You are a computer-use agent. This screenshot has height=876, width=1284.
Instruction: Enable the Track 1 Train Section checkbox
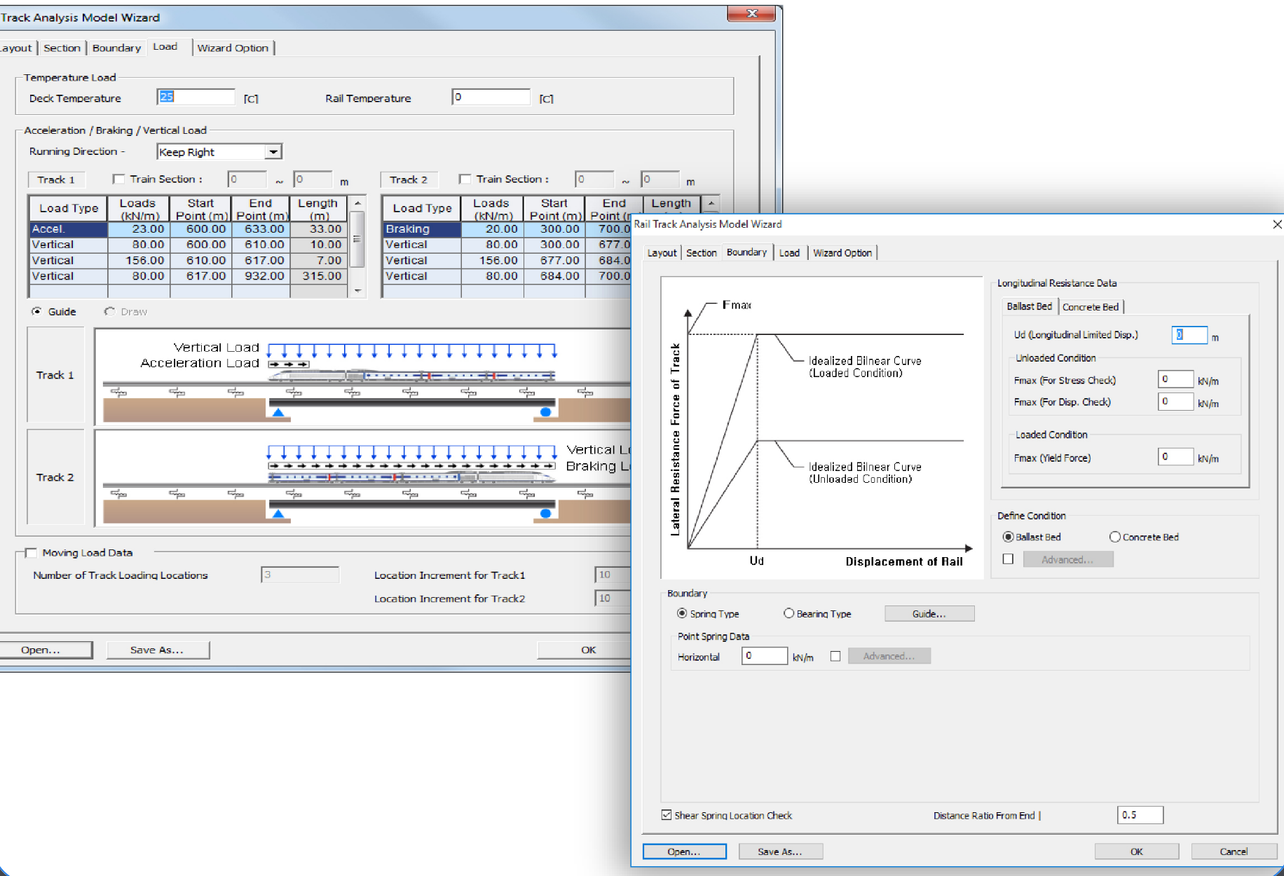(119, 179)
